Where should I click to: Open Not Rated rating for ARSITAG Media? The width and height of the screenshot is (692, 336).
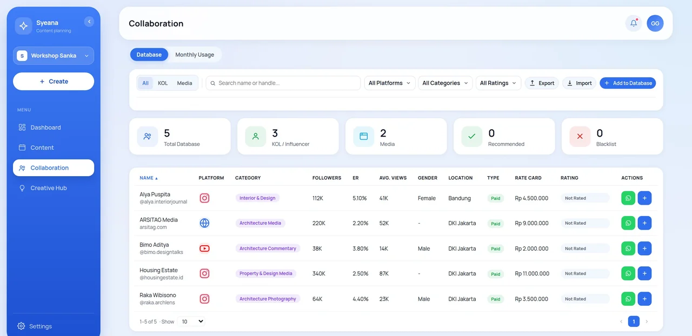pos(585,223)
